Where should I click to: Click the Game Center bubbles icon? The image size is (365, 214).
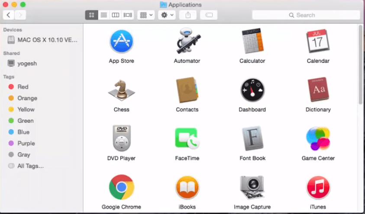pyautogui.click(x=318, y=138)
